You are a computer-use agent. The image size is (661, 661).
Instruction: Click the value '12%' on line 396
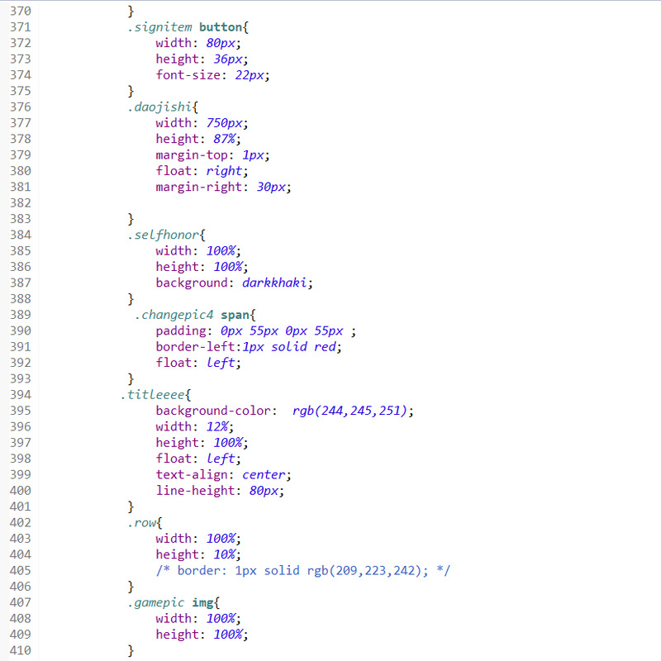click(217, 426)
